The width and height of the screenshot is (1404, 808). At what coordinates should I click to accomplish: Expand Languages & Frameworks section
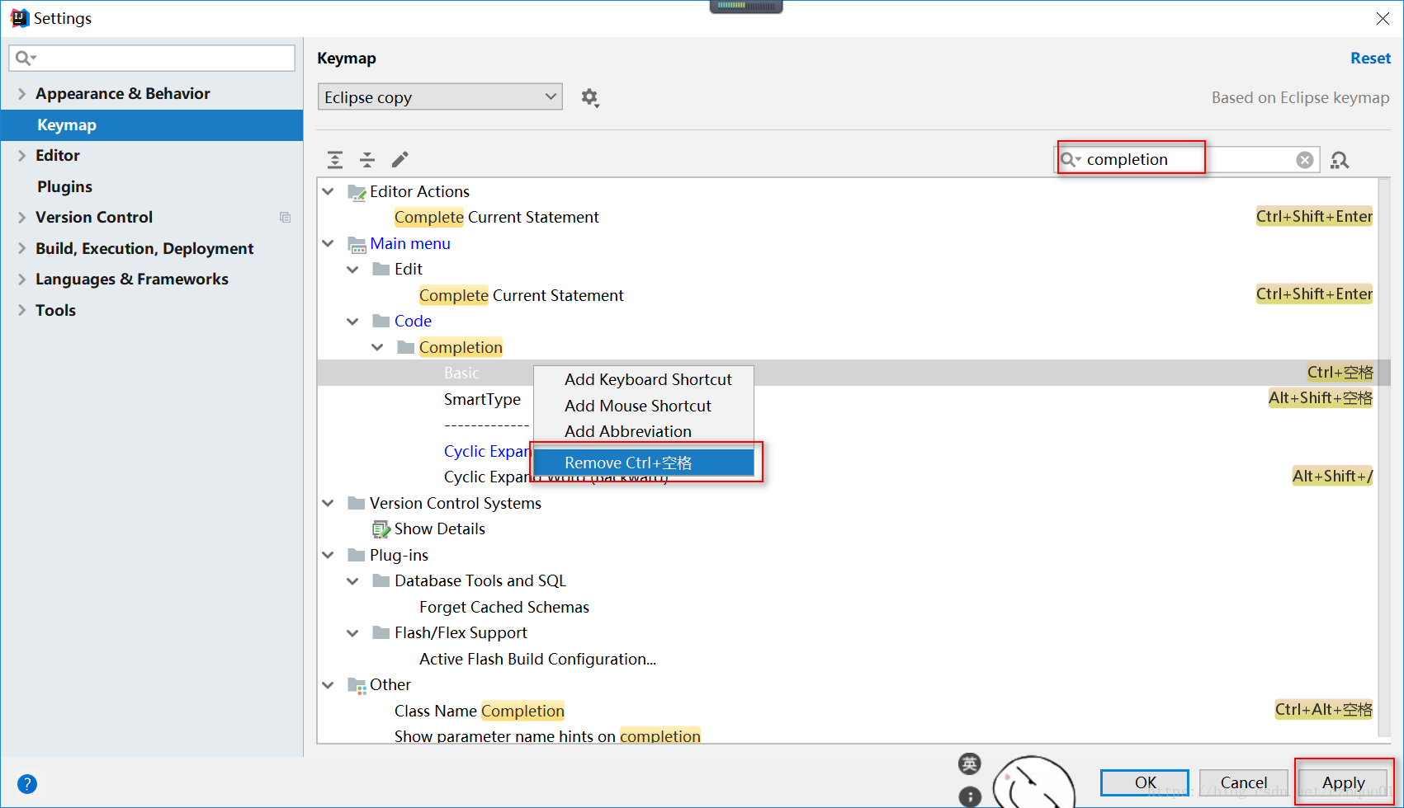[21, 280]
